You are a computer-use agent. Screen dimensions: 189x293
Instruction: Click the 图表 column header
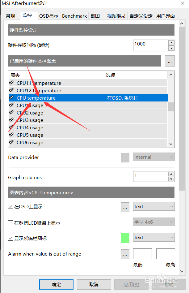56,75
